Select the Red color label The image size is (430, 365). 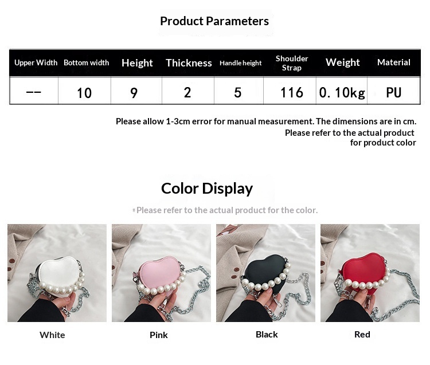pyautogui.click(x=362, y=334)
